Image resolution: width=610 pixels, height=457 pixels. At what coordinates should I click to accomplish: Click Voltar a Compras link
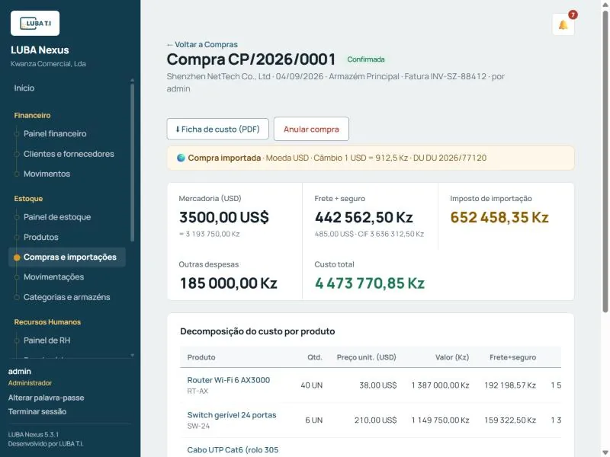(202, 45)
